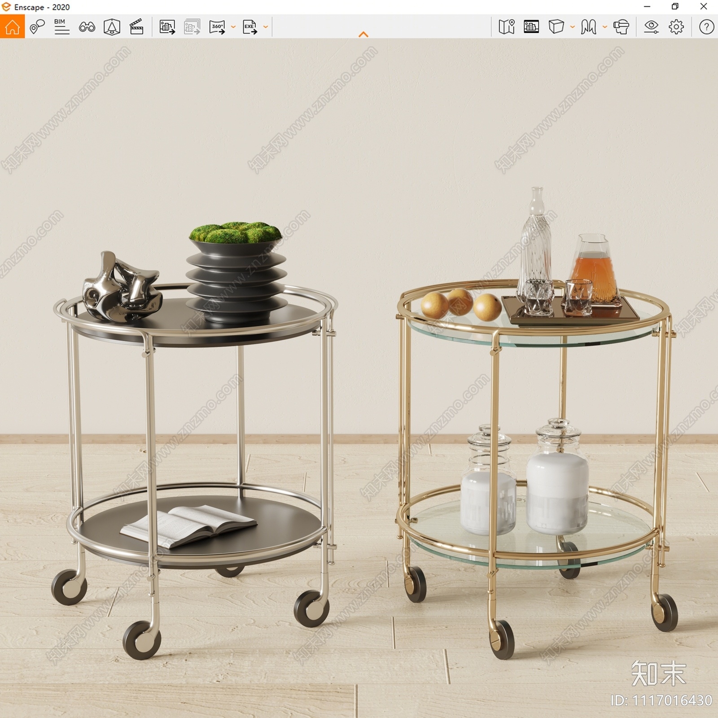
Task: Restore down the Enscape window
Action: (x=675, y=7)
